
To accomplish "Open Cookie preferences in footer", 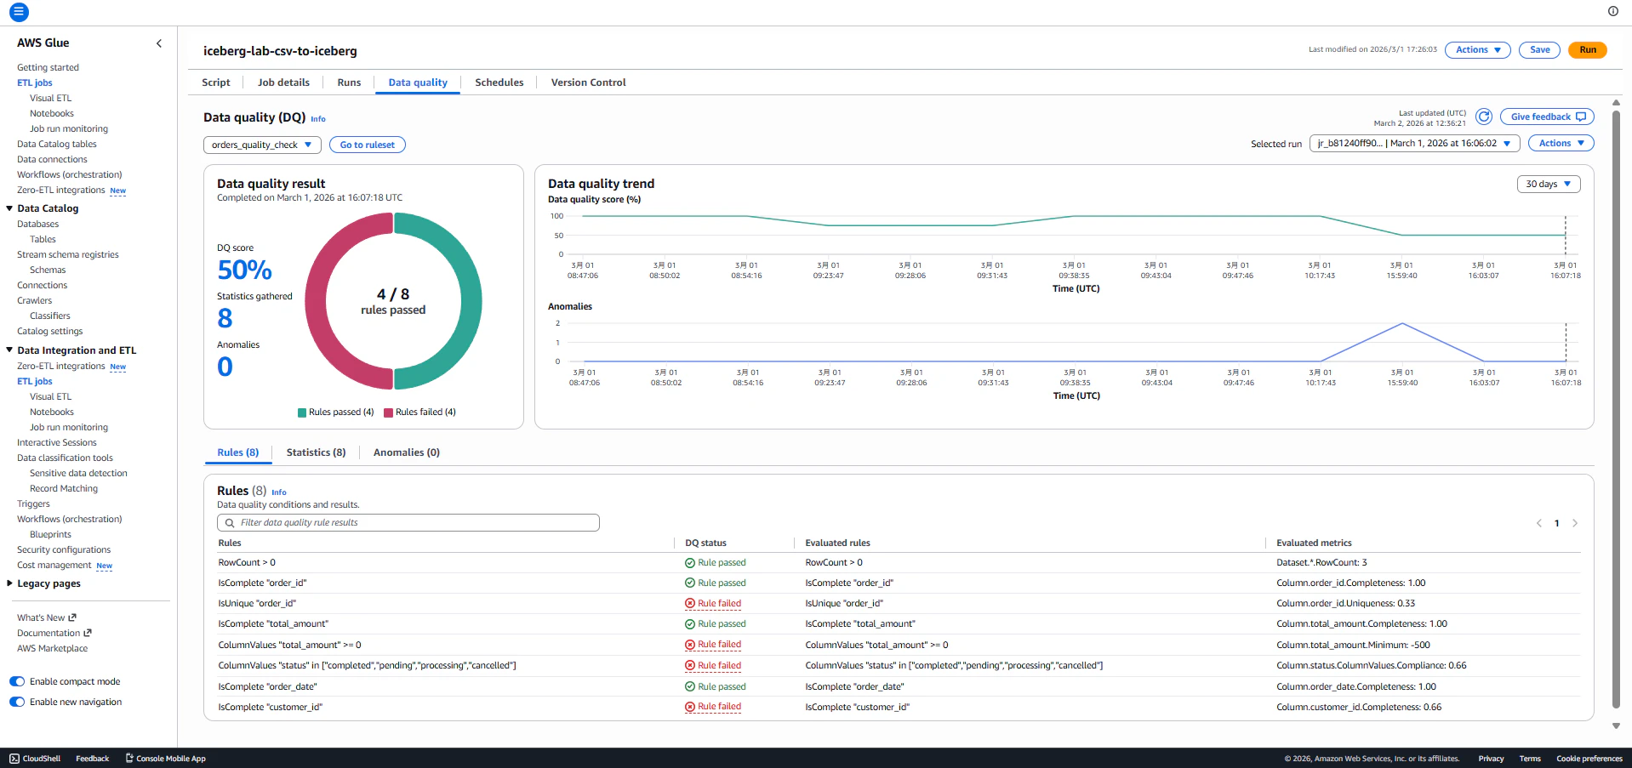I will (x=1589, y=759).
